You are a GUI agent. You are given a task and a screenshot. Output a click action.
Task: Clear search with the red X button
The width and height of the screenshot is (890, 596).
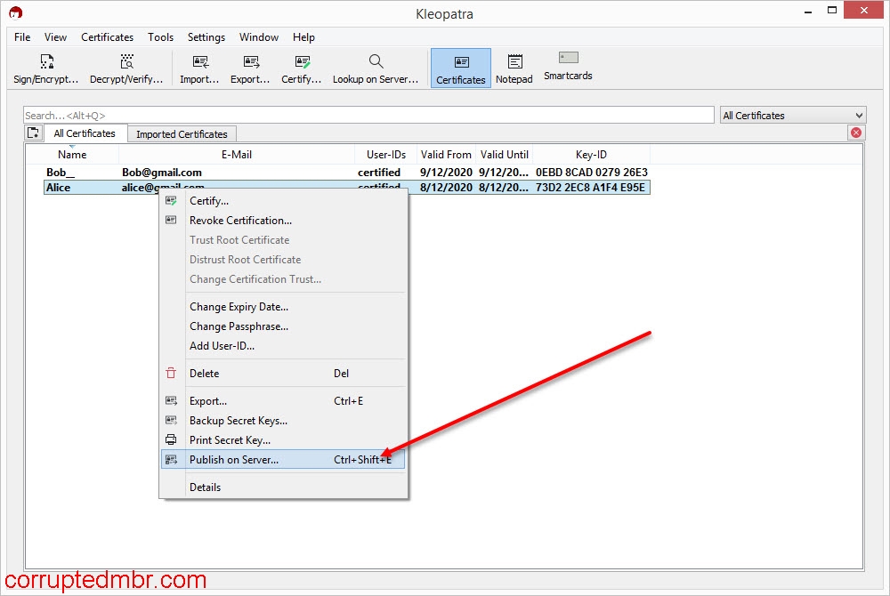click(855, 133)
